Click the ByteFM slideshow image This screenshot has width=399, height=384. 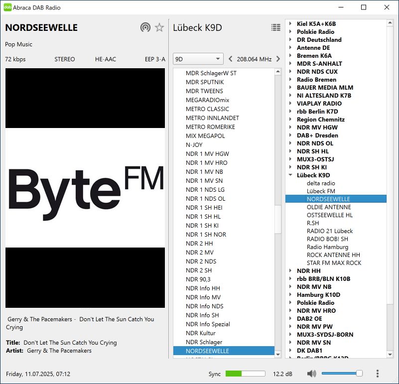coord(85,188)
